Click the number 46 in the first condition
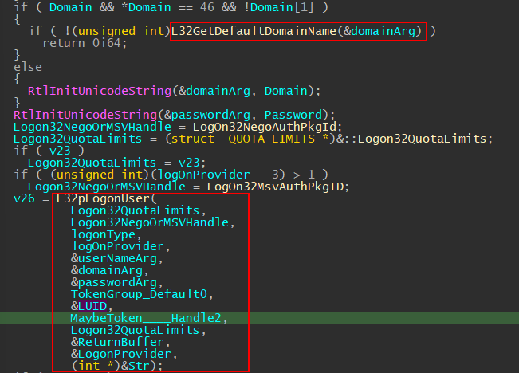The height and width of the screenshot is (373, 519). click(207, 7)
